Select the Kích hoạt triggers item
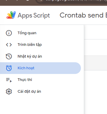 [x=40, y=68]
